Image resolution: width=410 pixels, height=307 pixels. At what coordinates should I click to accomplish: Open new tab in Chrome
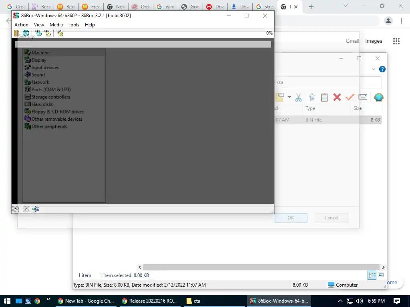point(311,7)
